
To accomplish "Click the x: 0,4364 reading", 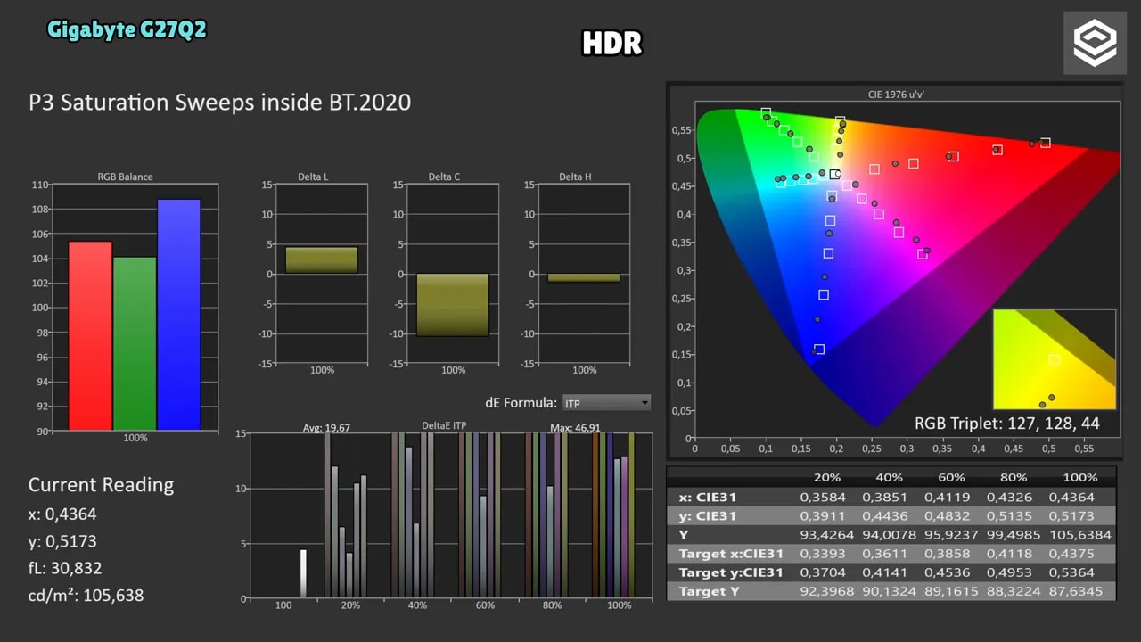I will pyautogui.click(x=62, y=514).
